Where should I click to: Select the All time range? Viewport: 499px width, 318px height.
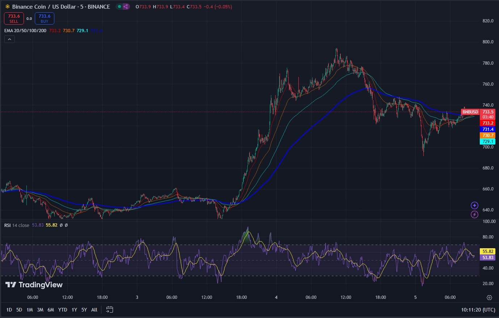94,310
